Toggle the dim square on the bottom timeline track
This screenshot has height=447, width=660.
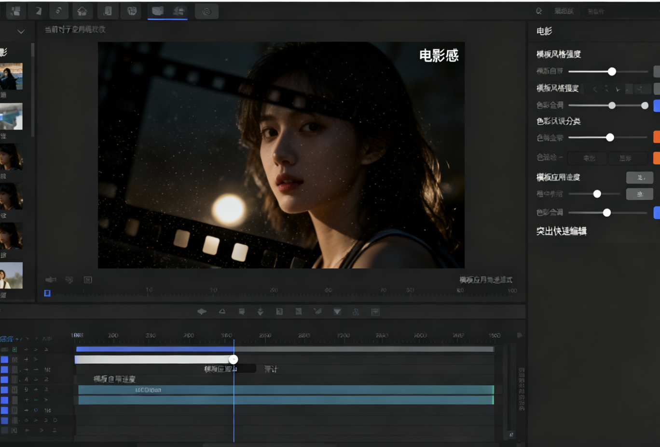4,430
